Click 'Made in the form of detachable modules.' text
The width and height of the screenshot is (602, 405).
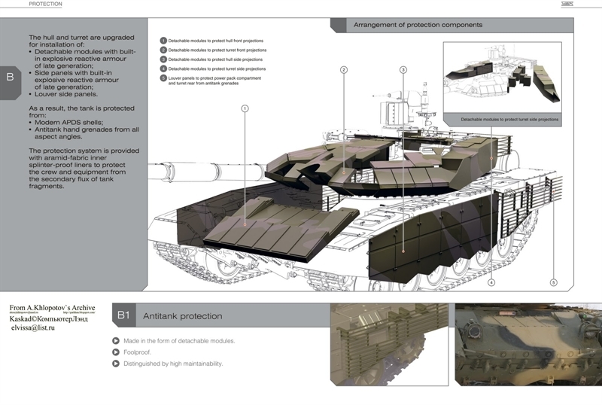point(179,341)
